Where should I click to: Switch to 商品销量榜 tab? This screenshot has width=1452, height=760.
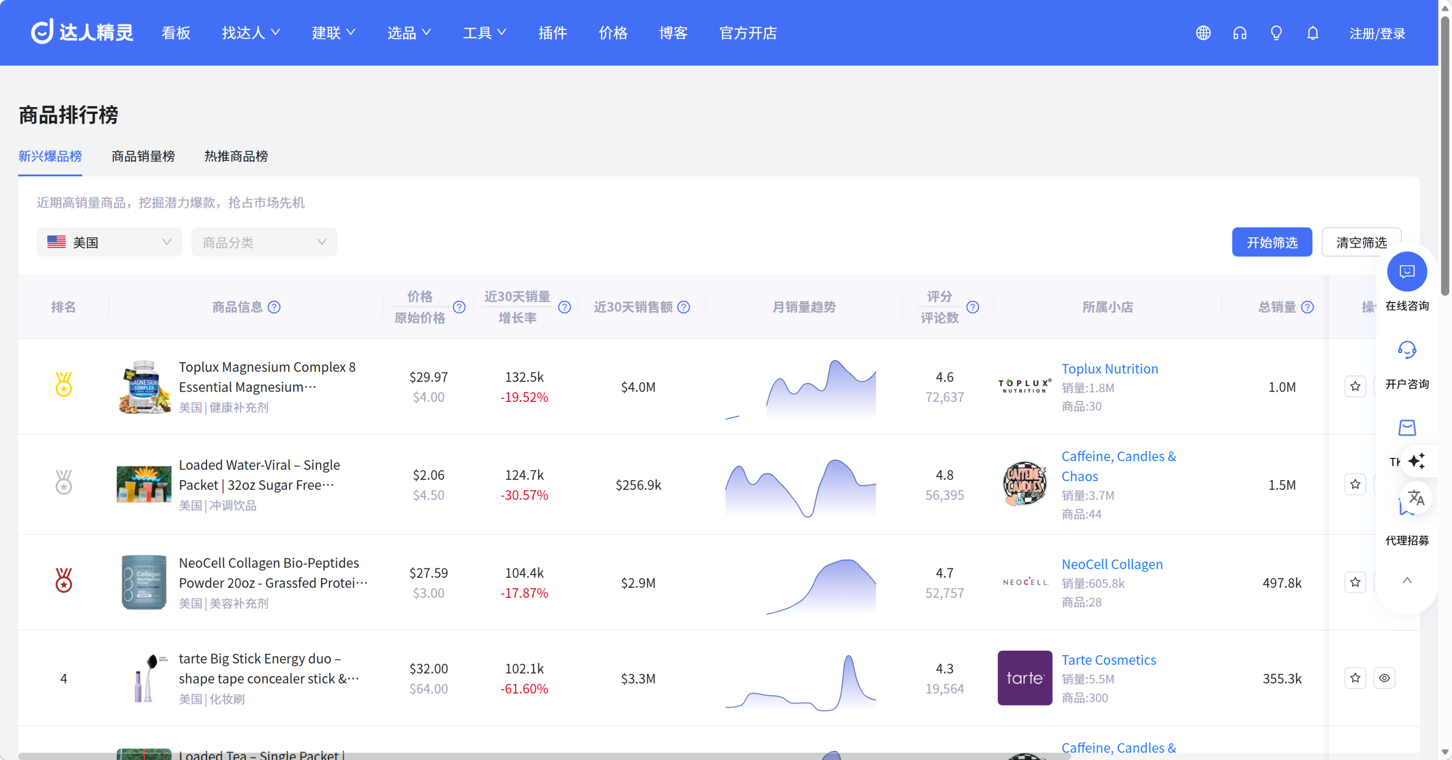tap(143, 156)
